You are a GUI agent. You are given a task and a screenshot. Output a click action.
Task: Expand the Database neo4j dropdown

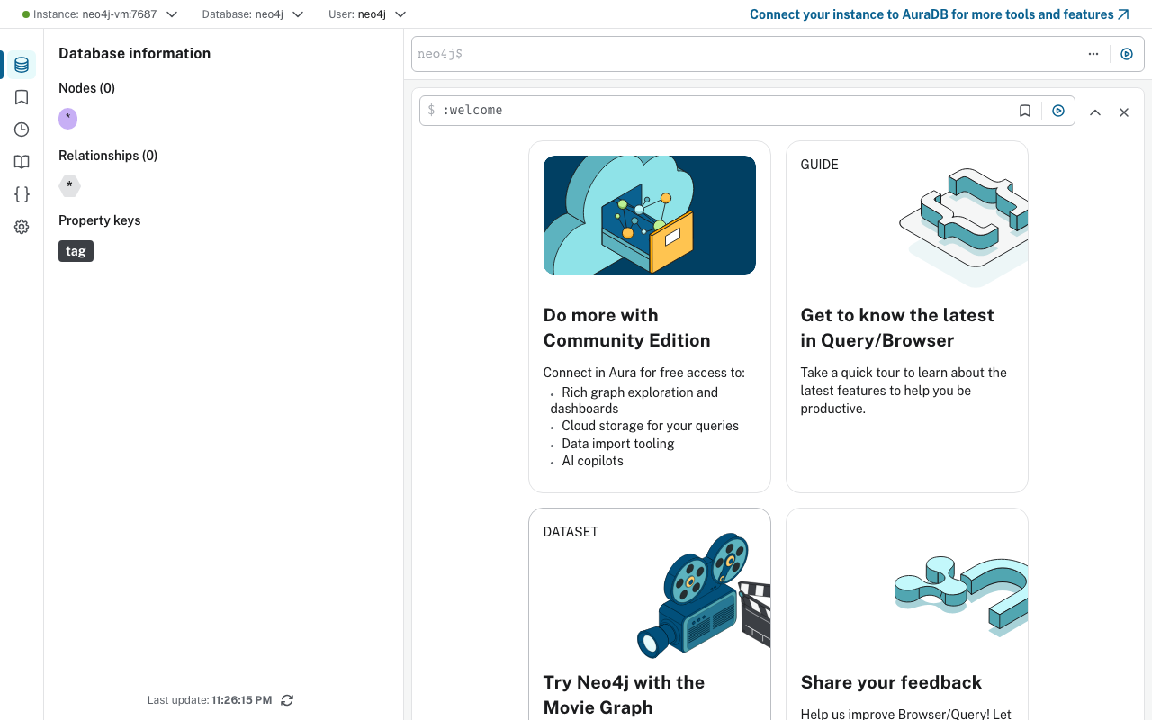(x=253, y=14)
